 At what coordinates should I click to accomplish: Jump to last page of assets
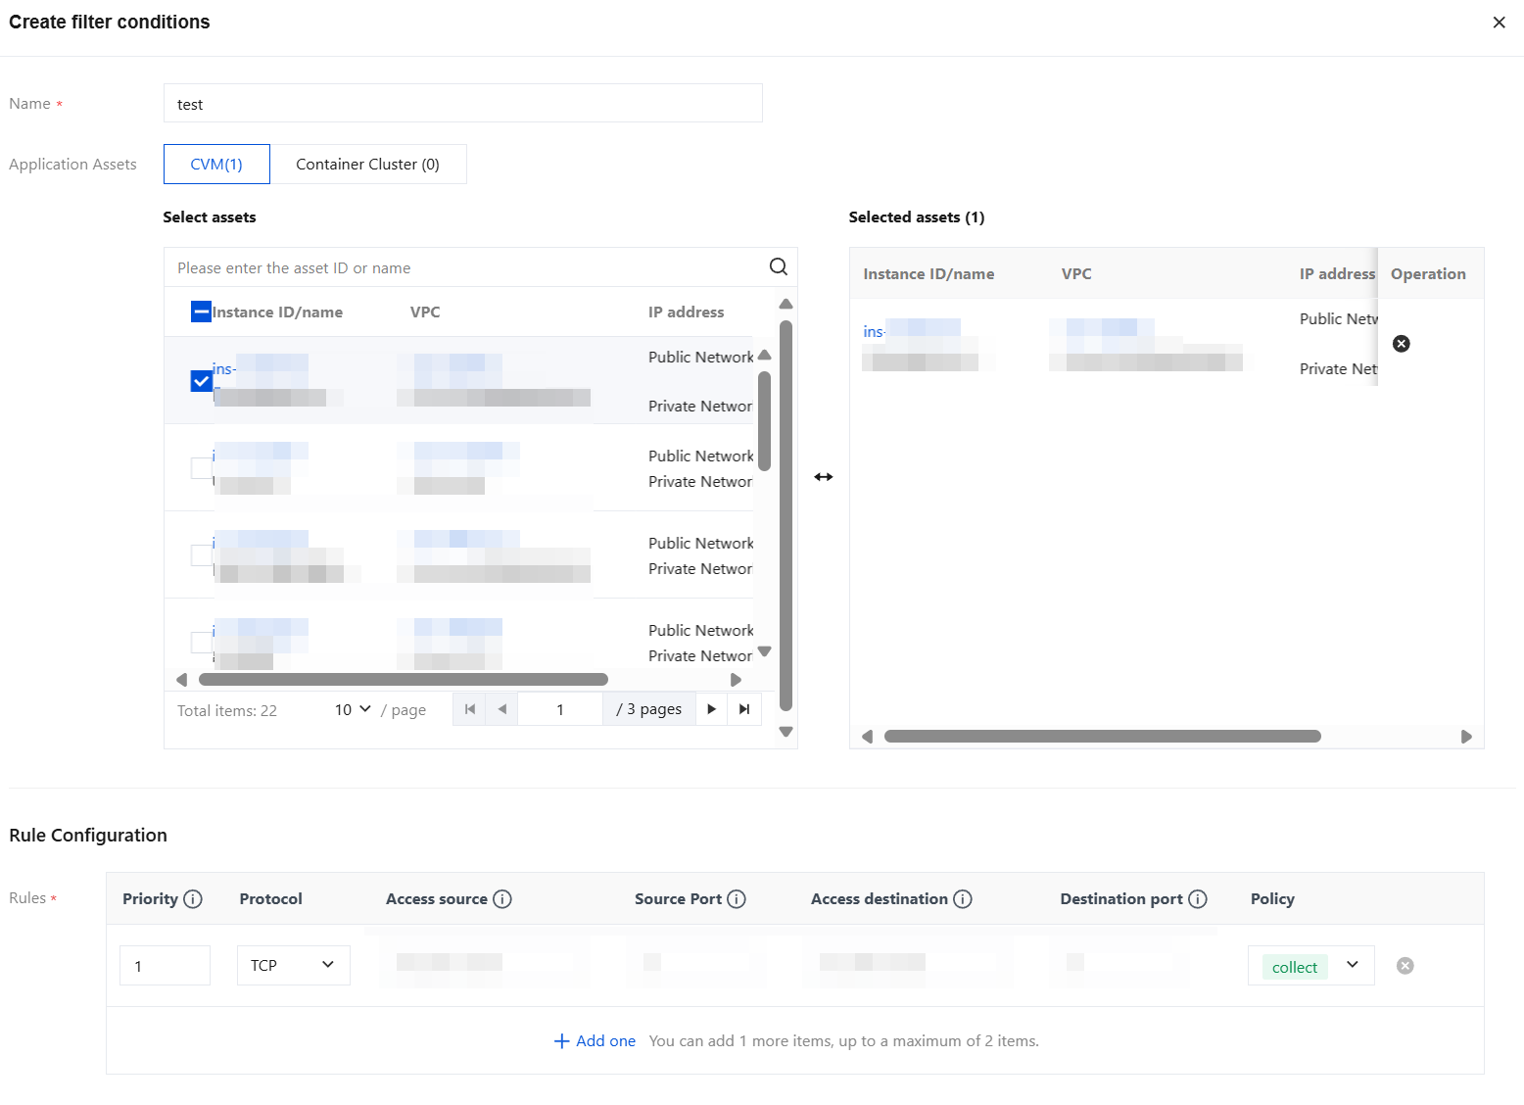[x=744, y=709]
